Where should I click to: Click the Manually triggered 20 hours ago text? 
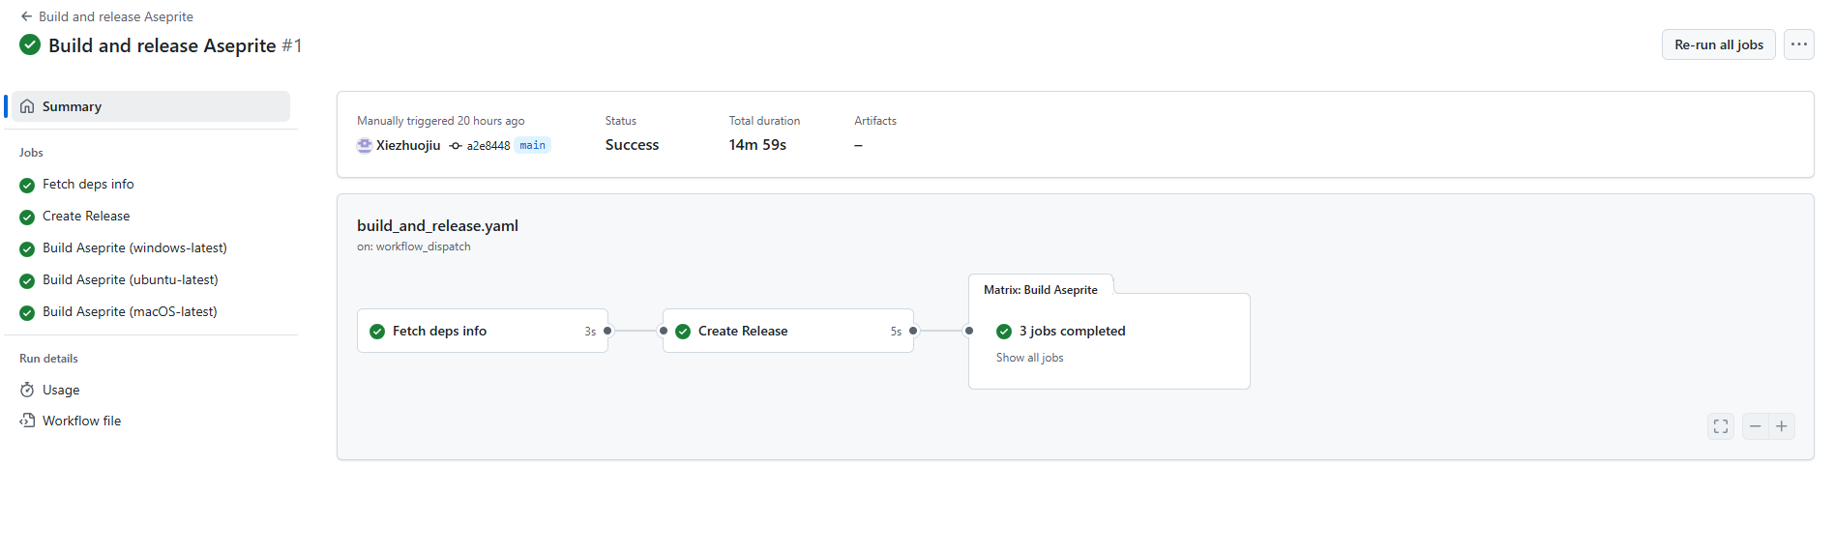[440, 121]
